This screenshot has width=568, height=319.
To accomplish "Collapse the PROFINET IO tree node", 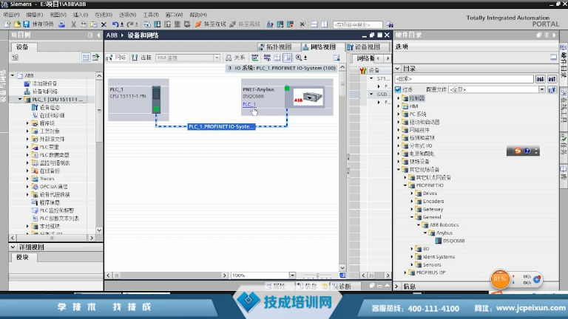I will tap(406, 185).
